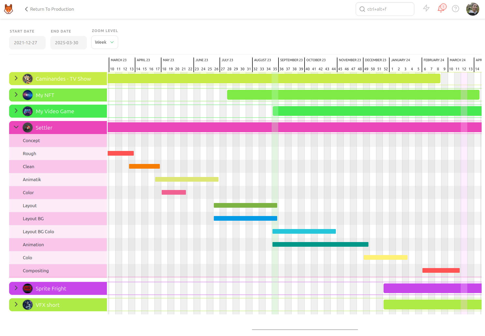Go back via Return To Production
Screen dimensions: 485x336
[x=49, y=9]
